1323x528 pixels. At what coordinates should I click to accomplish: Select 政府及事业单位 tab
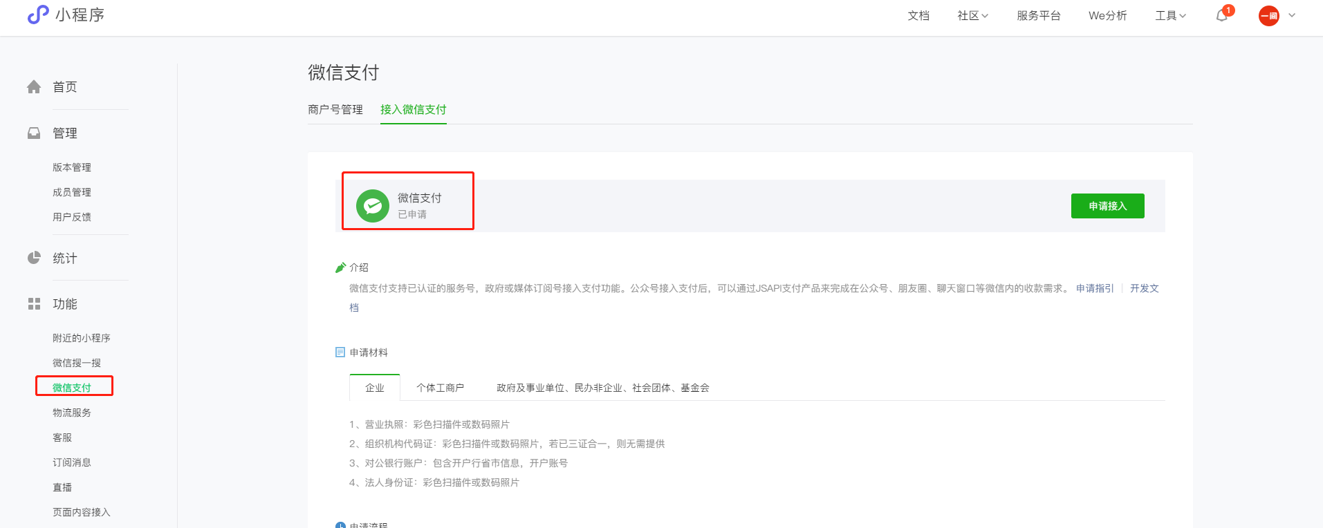click(x=603, y=388)
